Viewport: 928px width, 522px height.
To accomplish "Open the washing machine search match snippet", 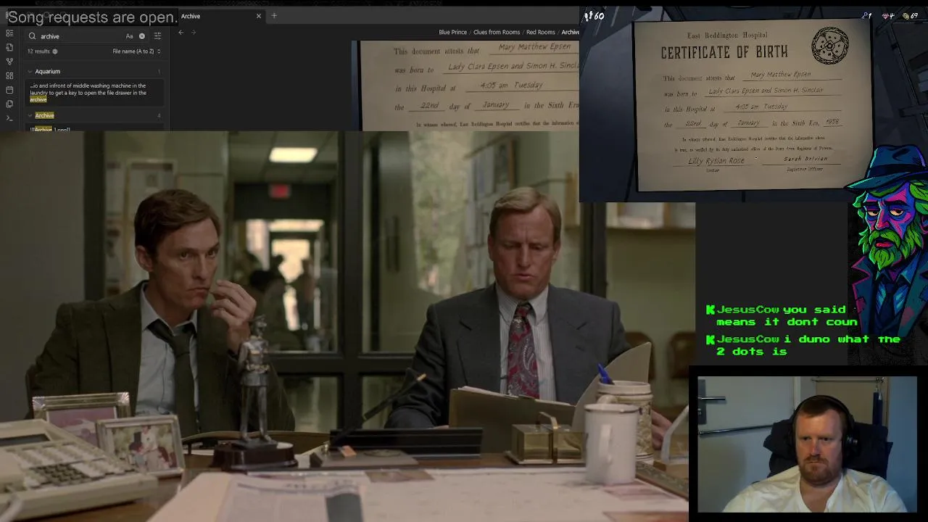I will [93, 92].
